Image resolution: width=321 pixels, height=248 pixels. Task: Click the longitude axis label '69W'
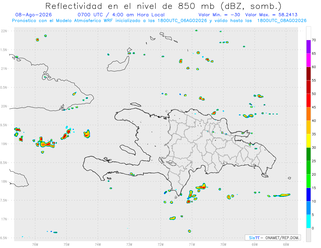click(x=255, y=244)
